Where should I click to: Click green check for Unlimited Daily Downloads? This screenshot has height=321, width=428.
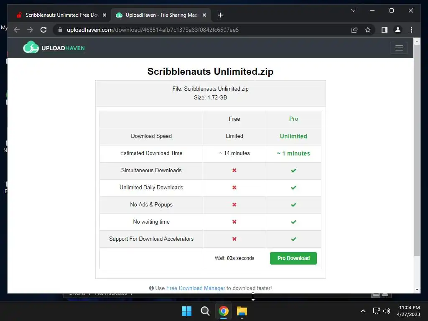tap(293, 188)
